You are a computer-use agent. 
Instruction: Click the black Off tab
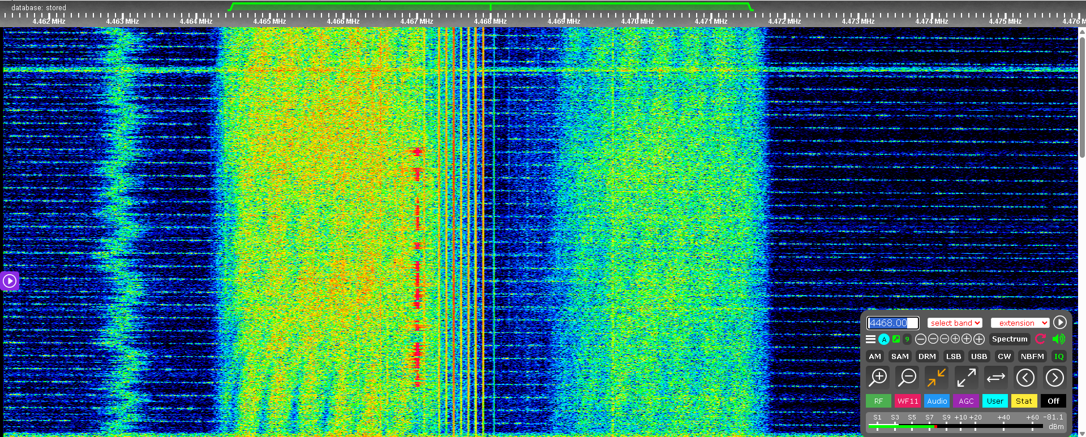click(x=1053, y=401)
